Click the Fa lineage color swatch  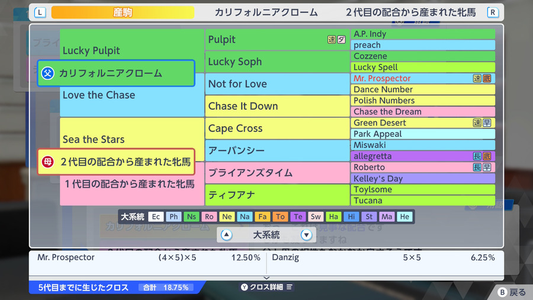262,216
